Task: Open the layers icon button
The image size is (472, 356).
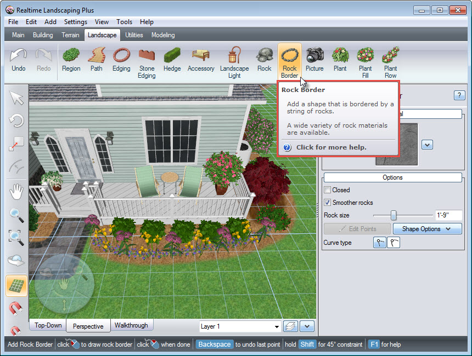Action: (290, 326)
